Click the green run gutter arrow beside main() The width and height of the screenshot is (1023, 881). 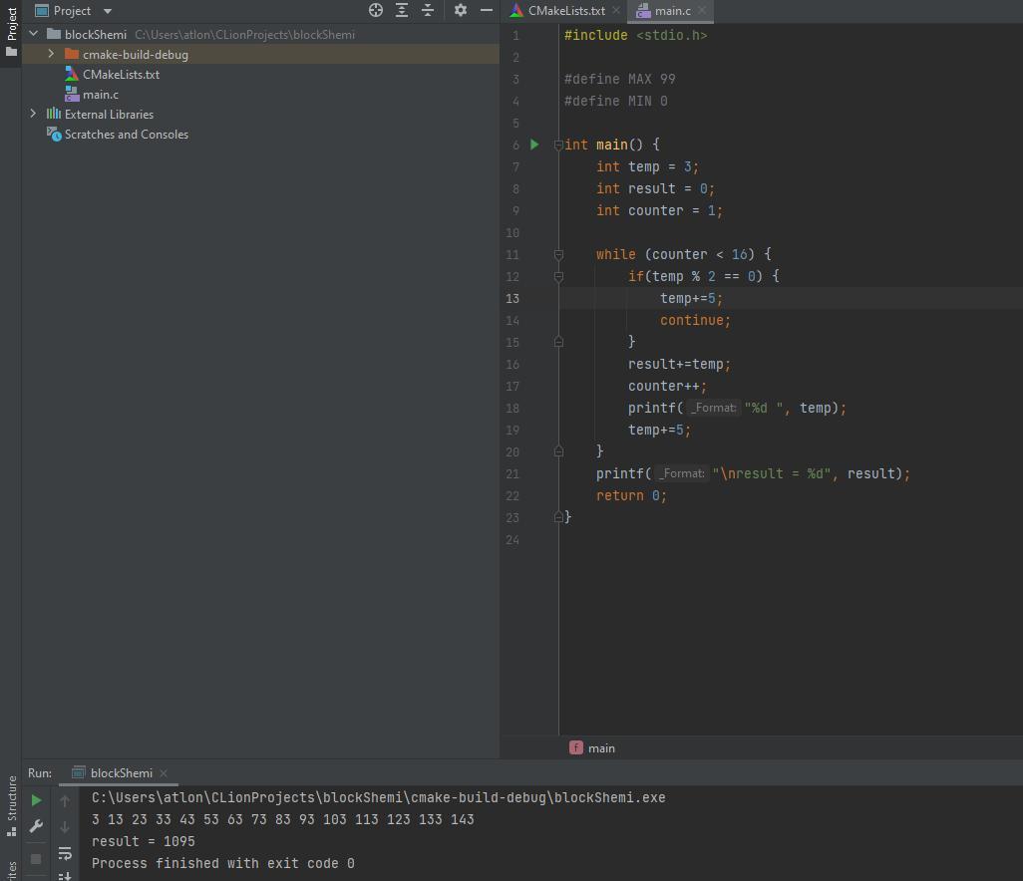(534, 145)
